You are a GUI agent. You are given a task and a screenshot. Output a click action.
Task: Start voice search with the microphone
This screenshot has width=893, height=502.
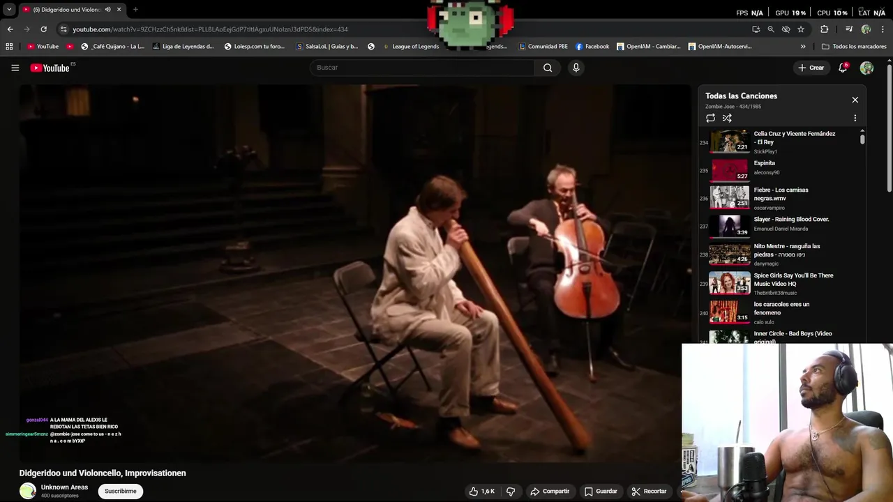tap(576, 68)
